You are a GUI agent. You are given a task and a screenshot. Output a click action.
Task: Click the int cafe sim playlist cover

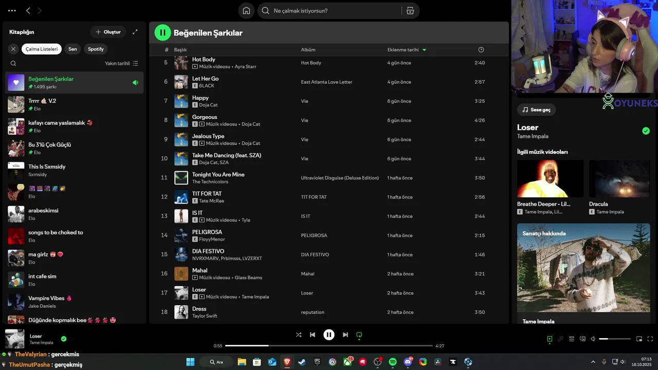[x=16, y=280]
